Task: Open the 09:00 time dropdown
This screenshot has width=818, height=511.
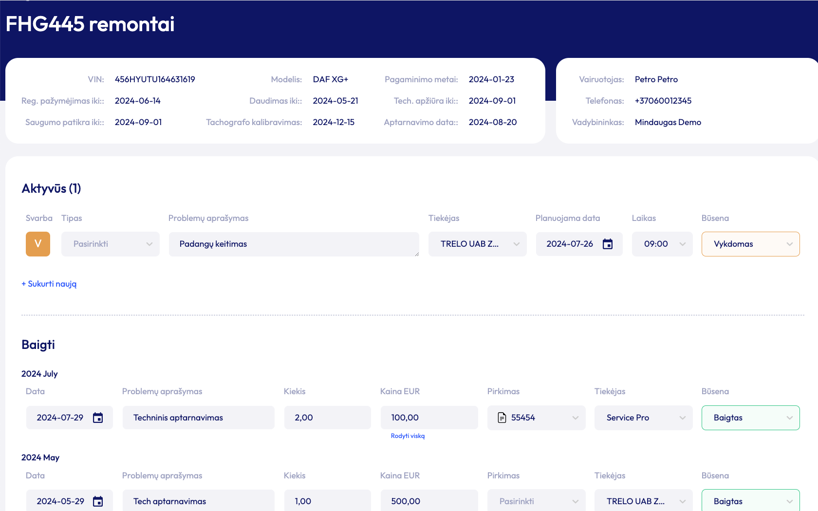Action: click(662, 244)
